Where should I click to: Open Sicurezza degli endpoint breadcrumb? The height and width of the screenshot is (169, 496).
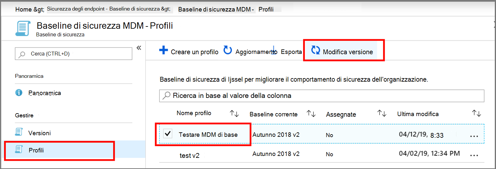[x=108, y=9]
